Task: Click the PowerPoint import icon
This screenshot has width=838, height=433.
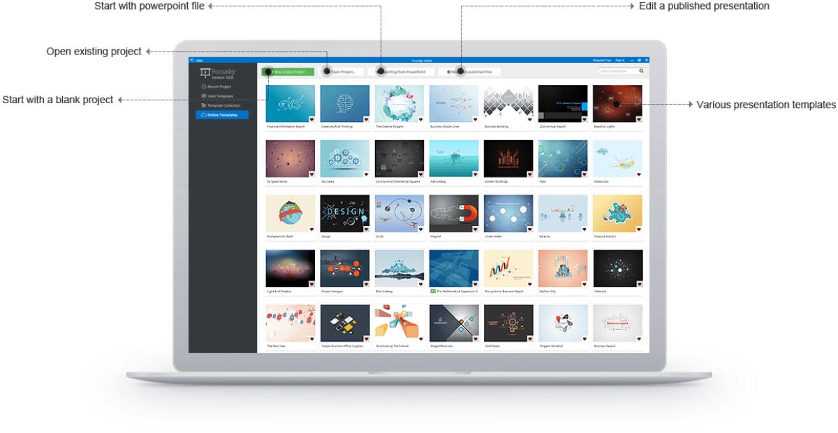Action: tap(381, 70)
